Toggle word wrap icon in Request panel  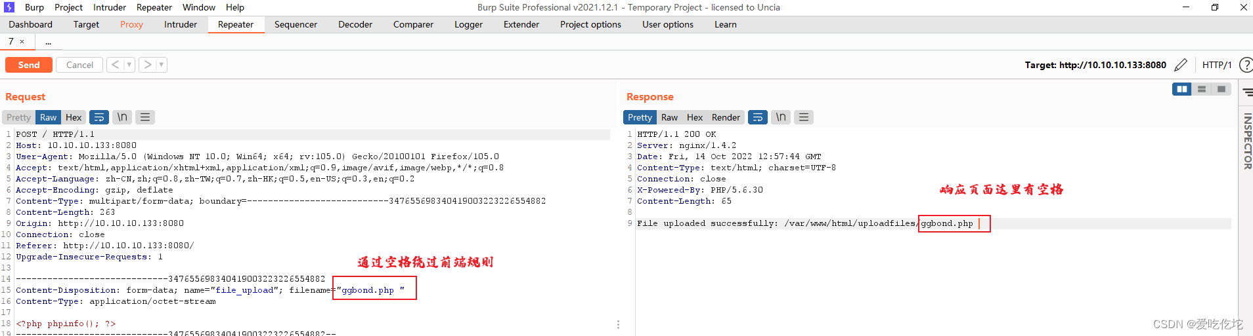click(99, 117)
